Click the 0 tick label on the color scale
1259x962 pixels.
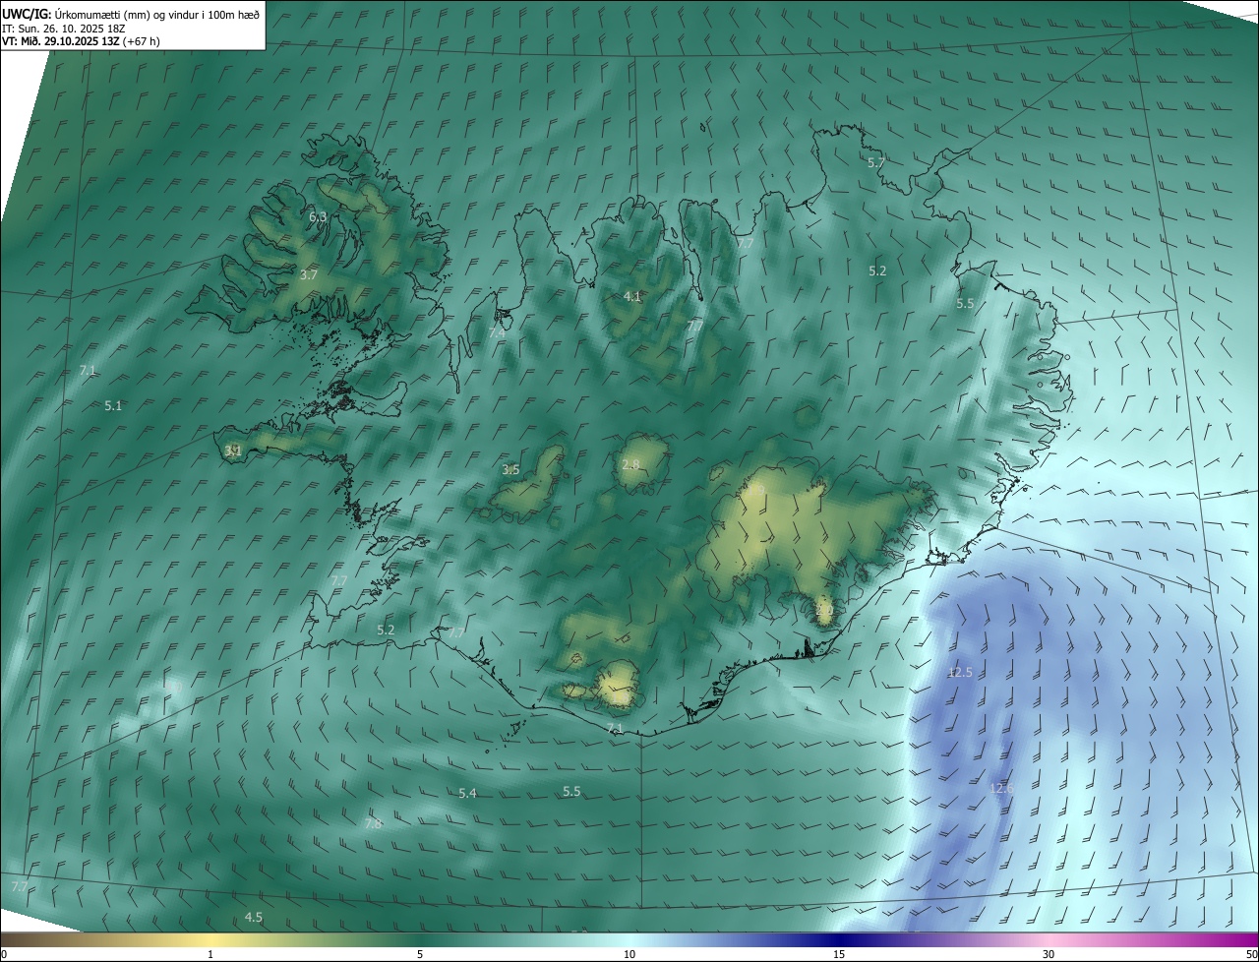pos(4,954)
